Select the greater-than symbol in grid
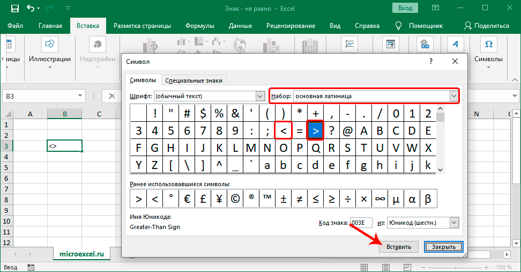This screenshot has height=272, width=521. pos(315,131)
